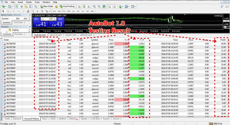230x125 pixels.
Task: Sort by the Symbol column header
Action: [x=95, y=40]
